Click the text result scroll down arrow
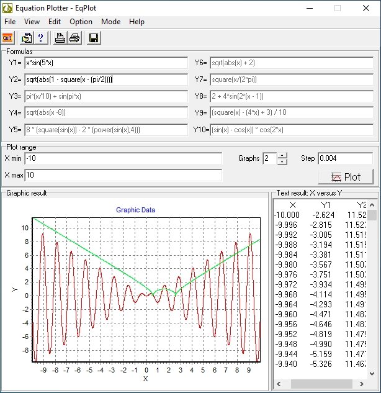The height and width of the screenshot is (393, 381). [372, 374]
